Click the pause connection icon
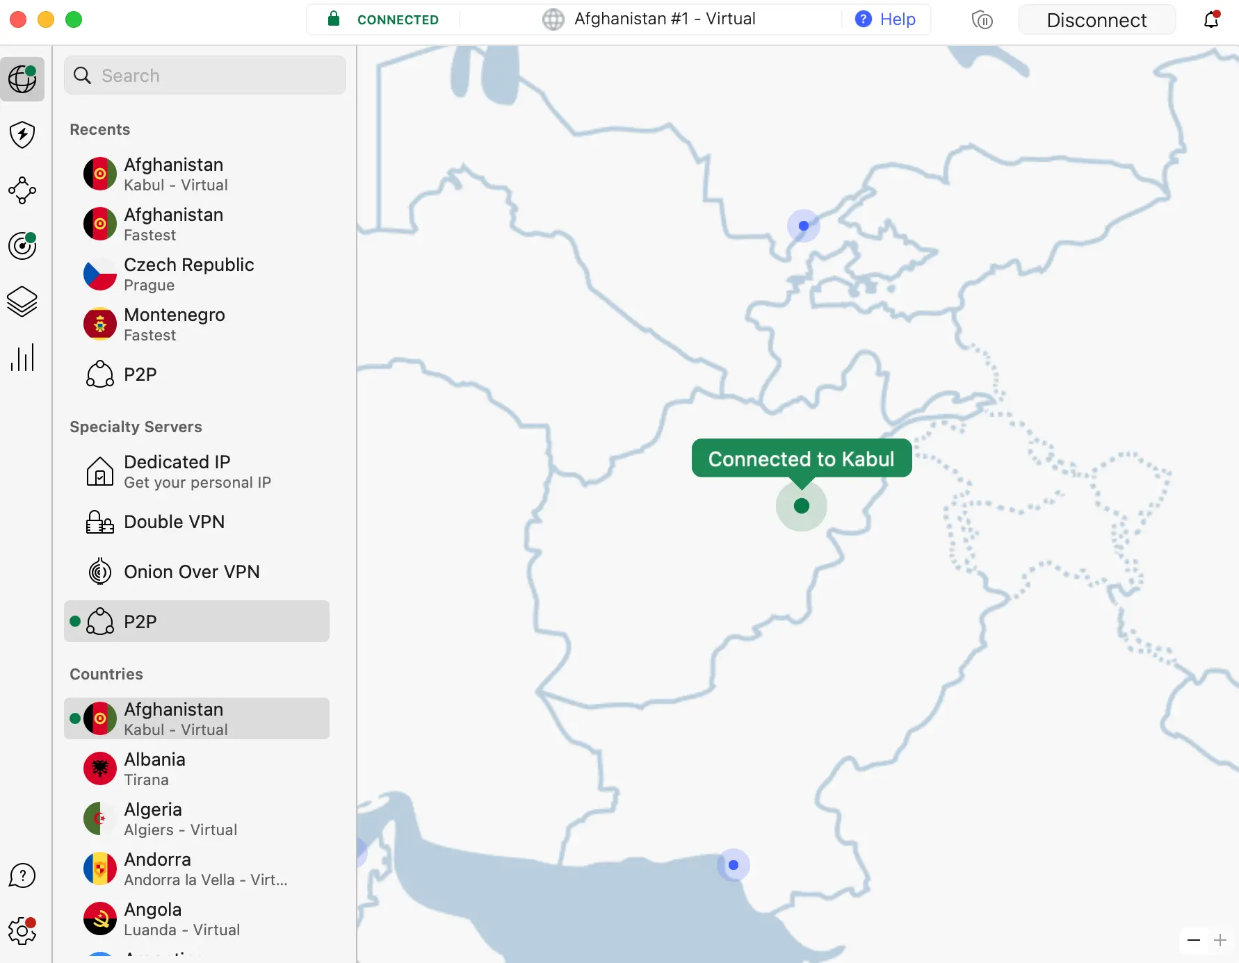This screenshot has width=1239, height=963. [x=982, y=20]
